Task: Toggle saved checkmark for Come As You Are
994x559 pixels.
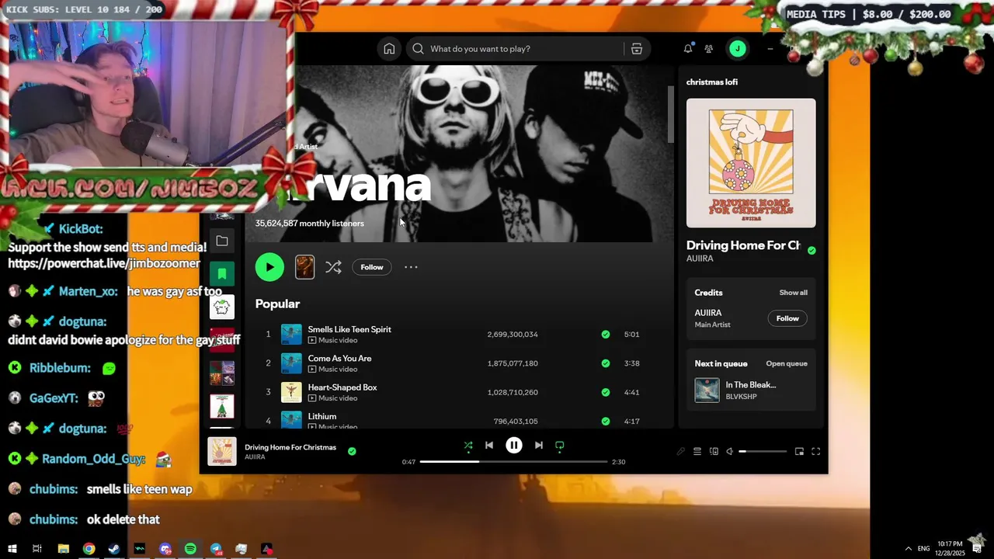Action: 605,363
